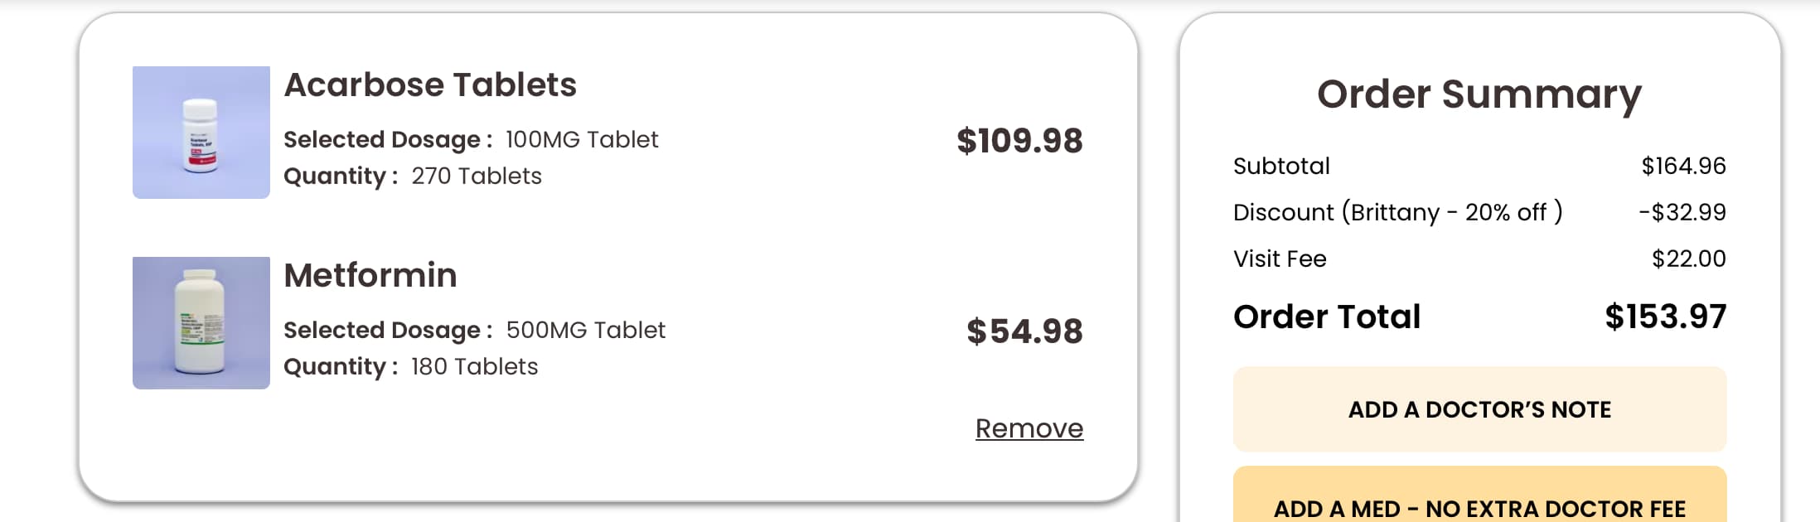1820x522 pixels.
Task: Open the Acarbose Tablets product title
Action: pos(430,85)
